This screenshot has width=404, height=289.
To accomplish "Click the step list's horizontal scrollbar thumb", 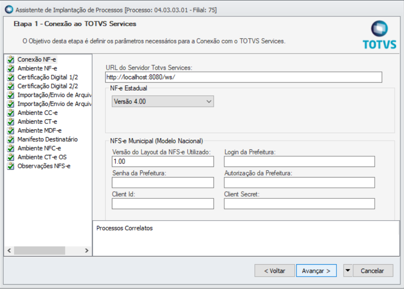I will click(40, 250).
